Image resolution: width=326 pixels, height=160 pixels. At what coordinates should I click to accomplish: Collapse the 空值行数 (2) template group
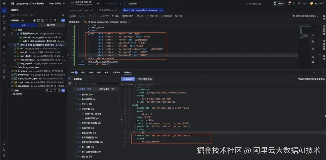tap(77, 109)
